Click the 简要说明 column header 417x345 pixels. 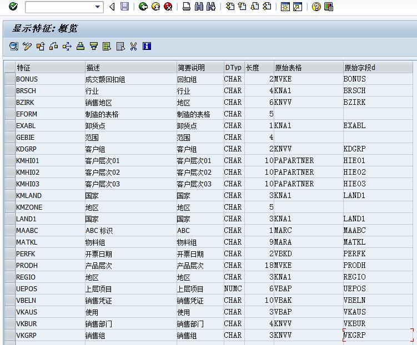tap(200, 68)
